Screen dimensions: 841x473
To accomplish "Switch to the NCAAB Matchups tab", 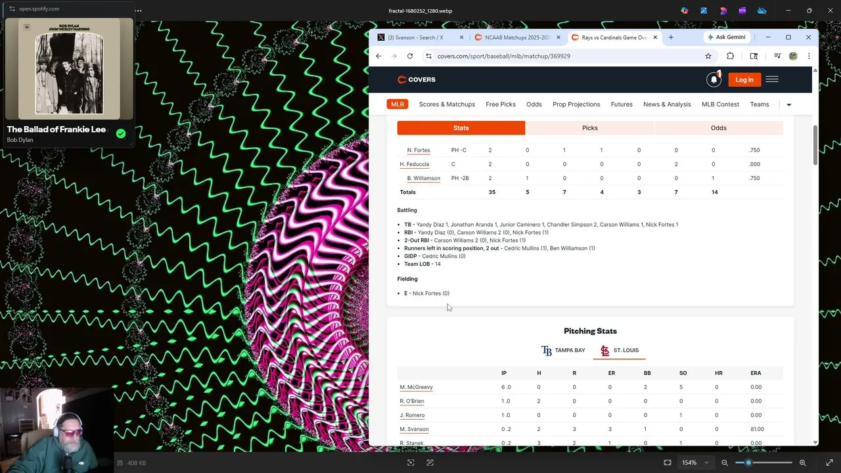I will pyautogui.click(x=516, y=37).
